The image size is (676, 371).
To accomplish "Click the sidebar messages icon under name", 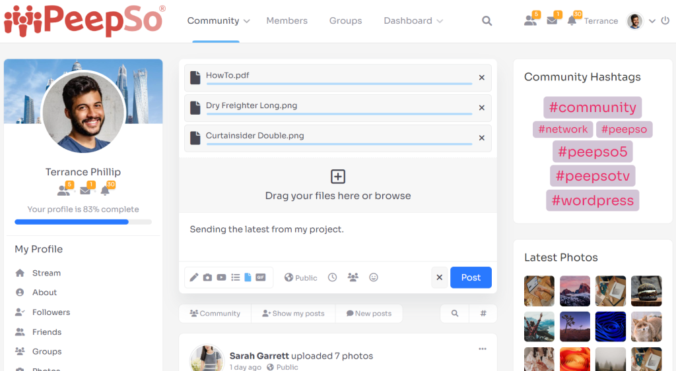I will (x=85, y=190).
